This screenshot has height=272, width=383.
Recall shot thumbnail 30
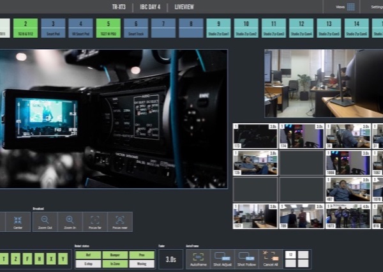click(x=348, y=136)
